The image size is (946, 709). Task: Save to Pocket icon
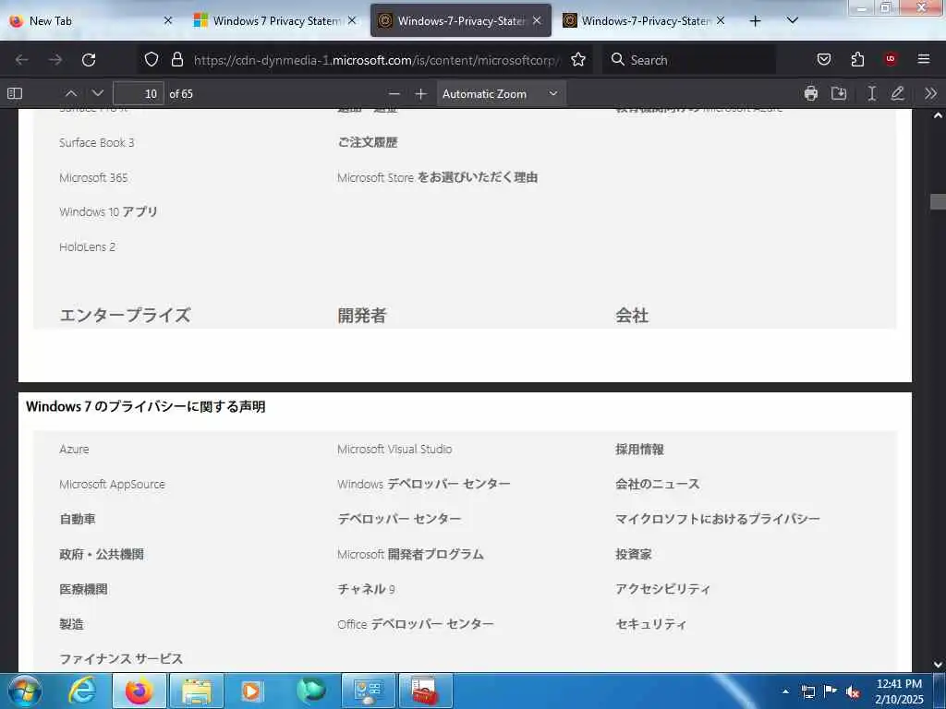pyautogui.click(x=823, y=59)
